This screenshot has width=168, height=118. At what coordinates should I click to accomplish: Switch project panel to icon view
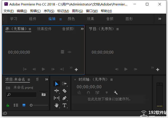point(24,105)
